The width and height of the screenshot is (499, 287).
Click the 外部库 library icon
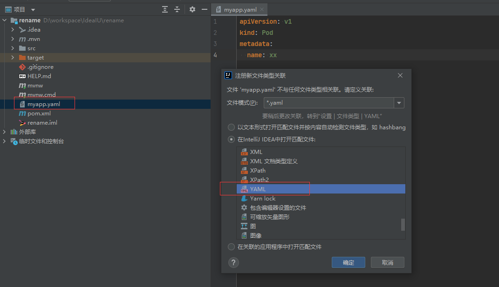coord(14,132)
